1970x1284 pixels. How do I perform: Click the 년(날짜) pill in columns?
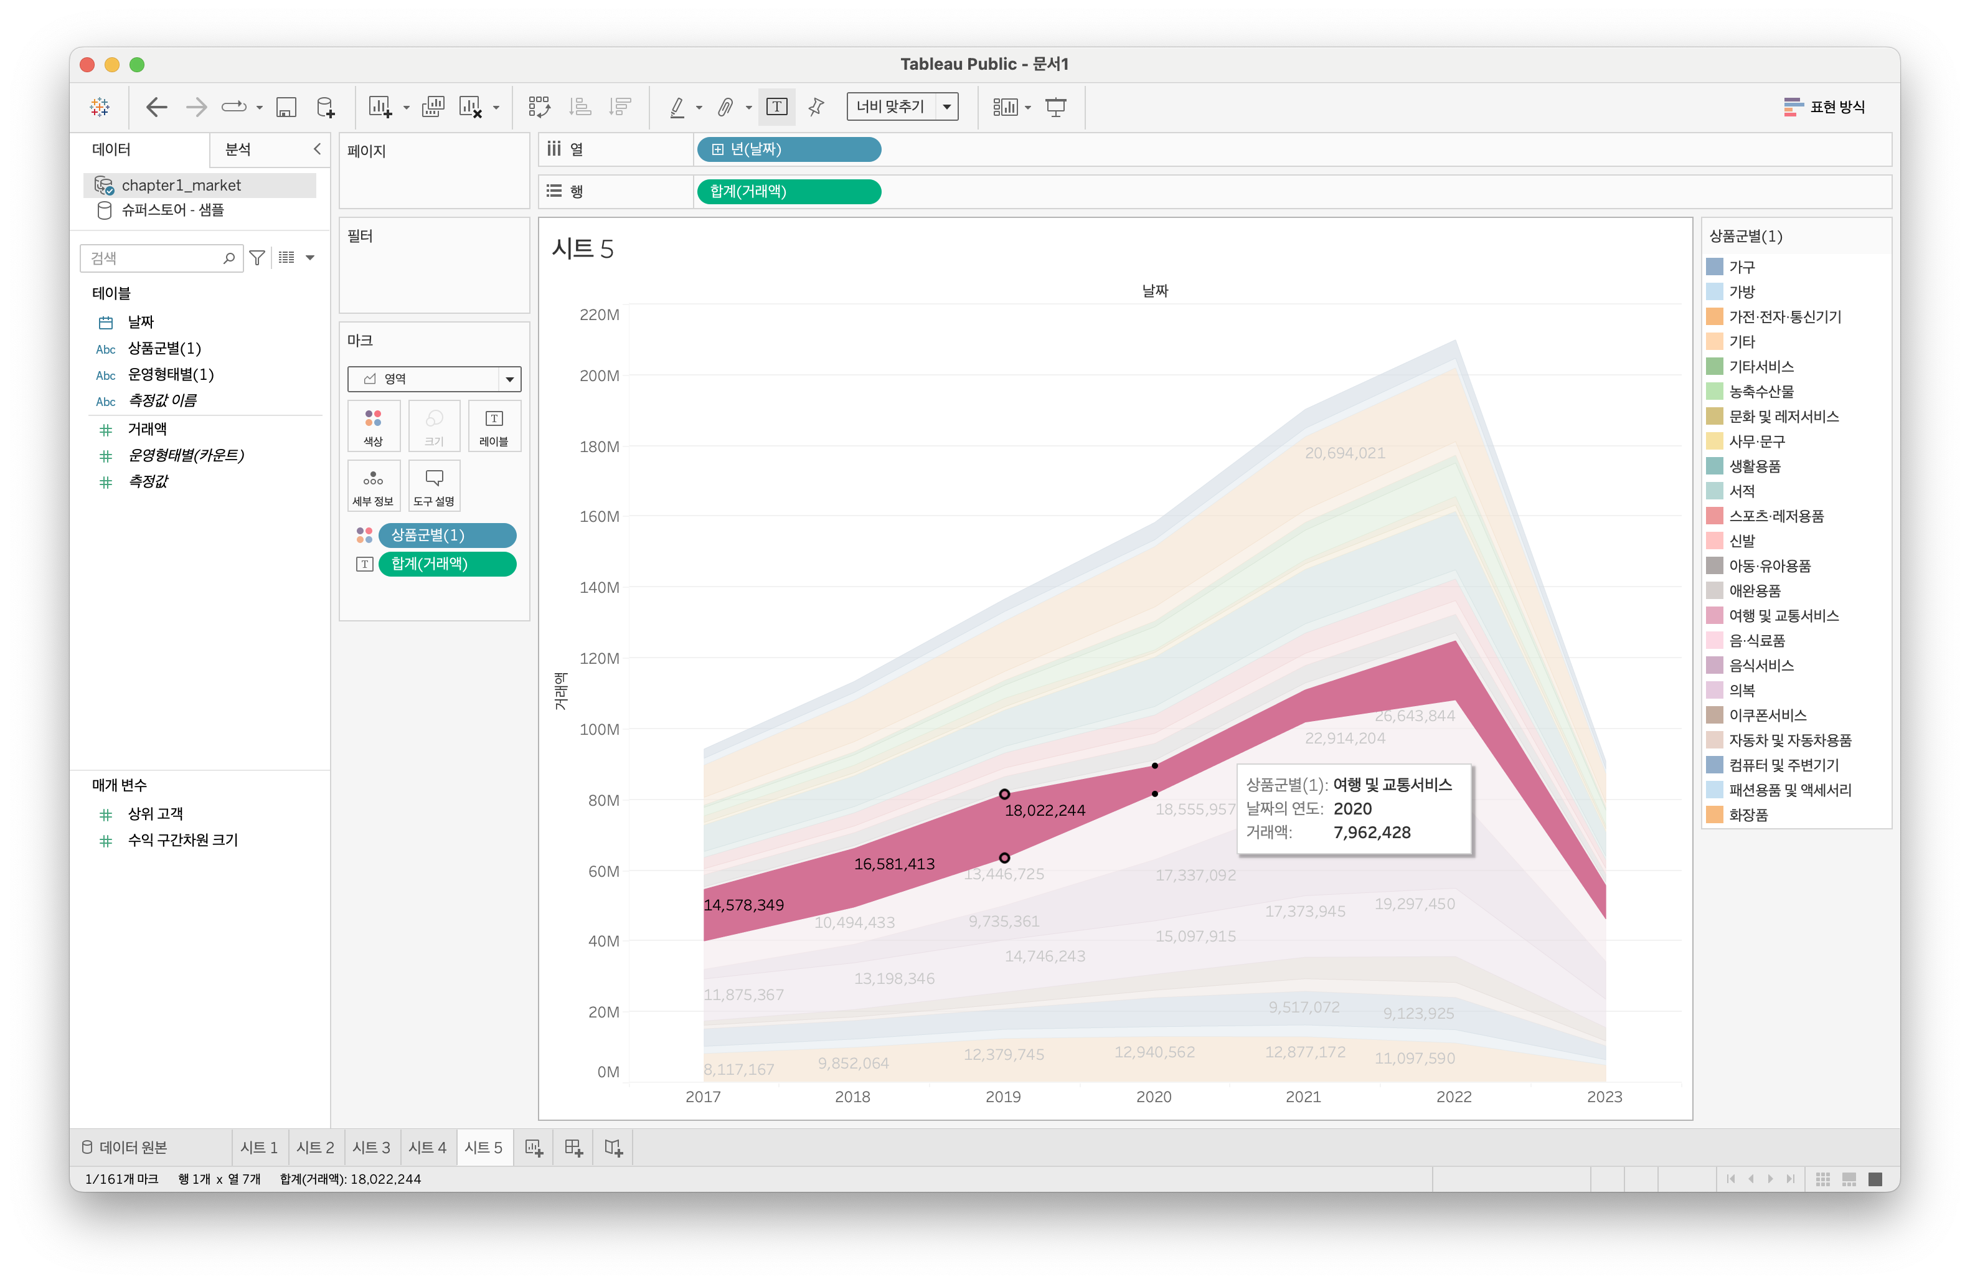coord(788,149)
